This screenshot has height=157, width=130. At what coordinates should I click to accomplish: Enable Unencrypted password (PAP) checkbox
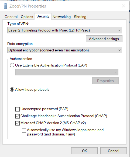pyautogui.click(x=18, y=109)
